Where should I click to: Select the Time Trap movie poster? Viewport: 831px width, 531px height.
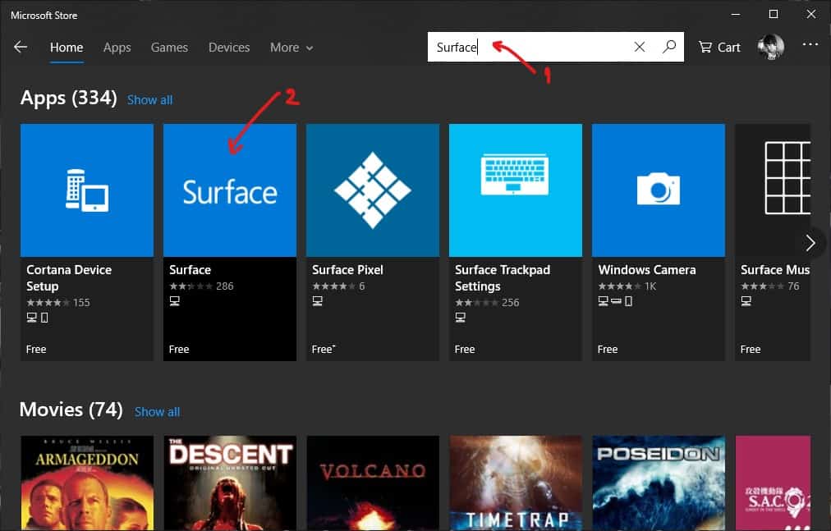515,483
